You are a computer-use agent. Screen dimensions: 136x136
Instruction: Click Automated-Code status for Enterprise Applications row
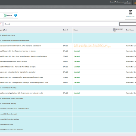pos(131,93)
